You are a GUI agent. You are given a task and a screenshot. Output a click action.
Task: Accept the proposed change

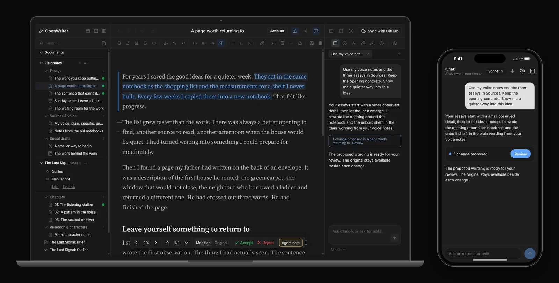coord(244,243)
